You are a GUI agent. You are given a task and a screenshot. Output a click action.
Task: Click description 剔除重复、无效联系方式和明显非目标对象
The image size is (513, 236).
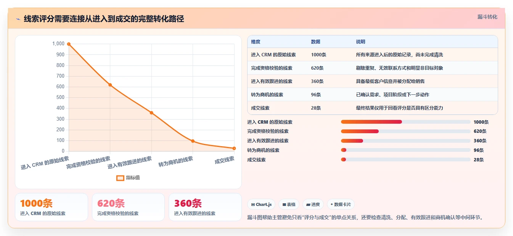399,68
